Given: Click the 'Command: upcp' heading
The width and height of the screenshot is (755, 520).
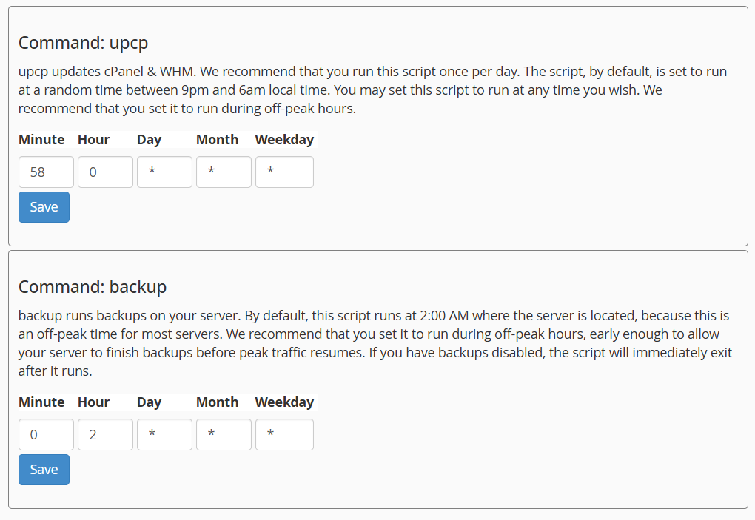Looking at the screenshot, I should click(x=84, y=43).
